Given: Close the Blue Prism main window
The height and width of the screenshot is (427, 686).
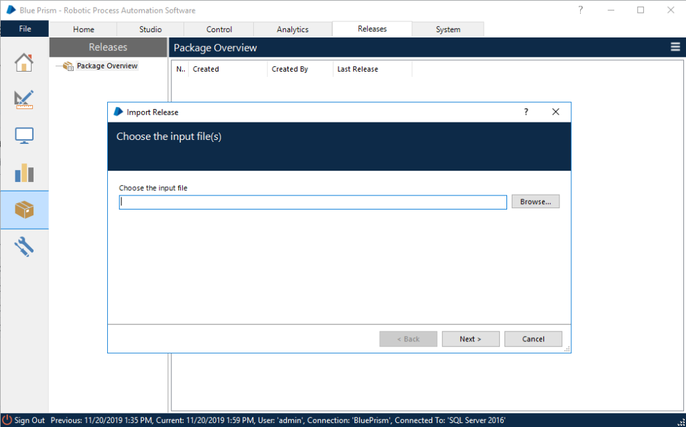Looking at the screenshot, I should [x=671, y=10].
